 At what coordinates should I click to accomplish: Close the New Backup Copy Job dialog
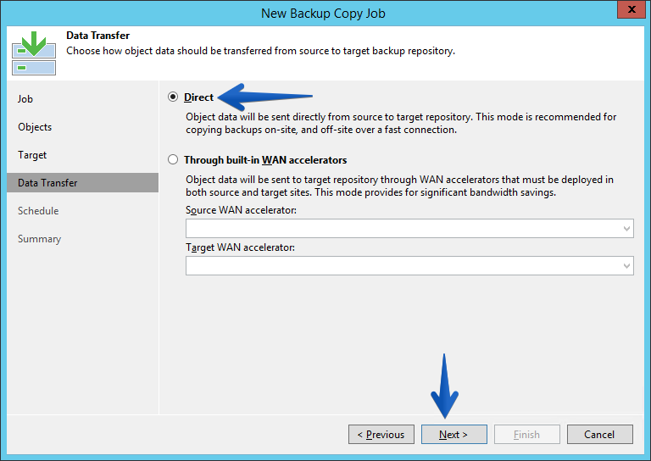point(632,9)
